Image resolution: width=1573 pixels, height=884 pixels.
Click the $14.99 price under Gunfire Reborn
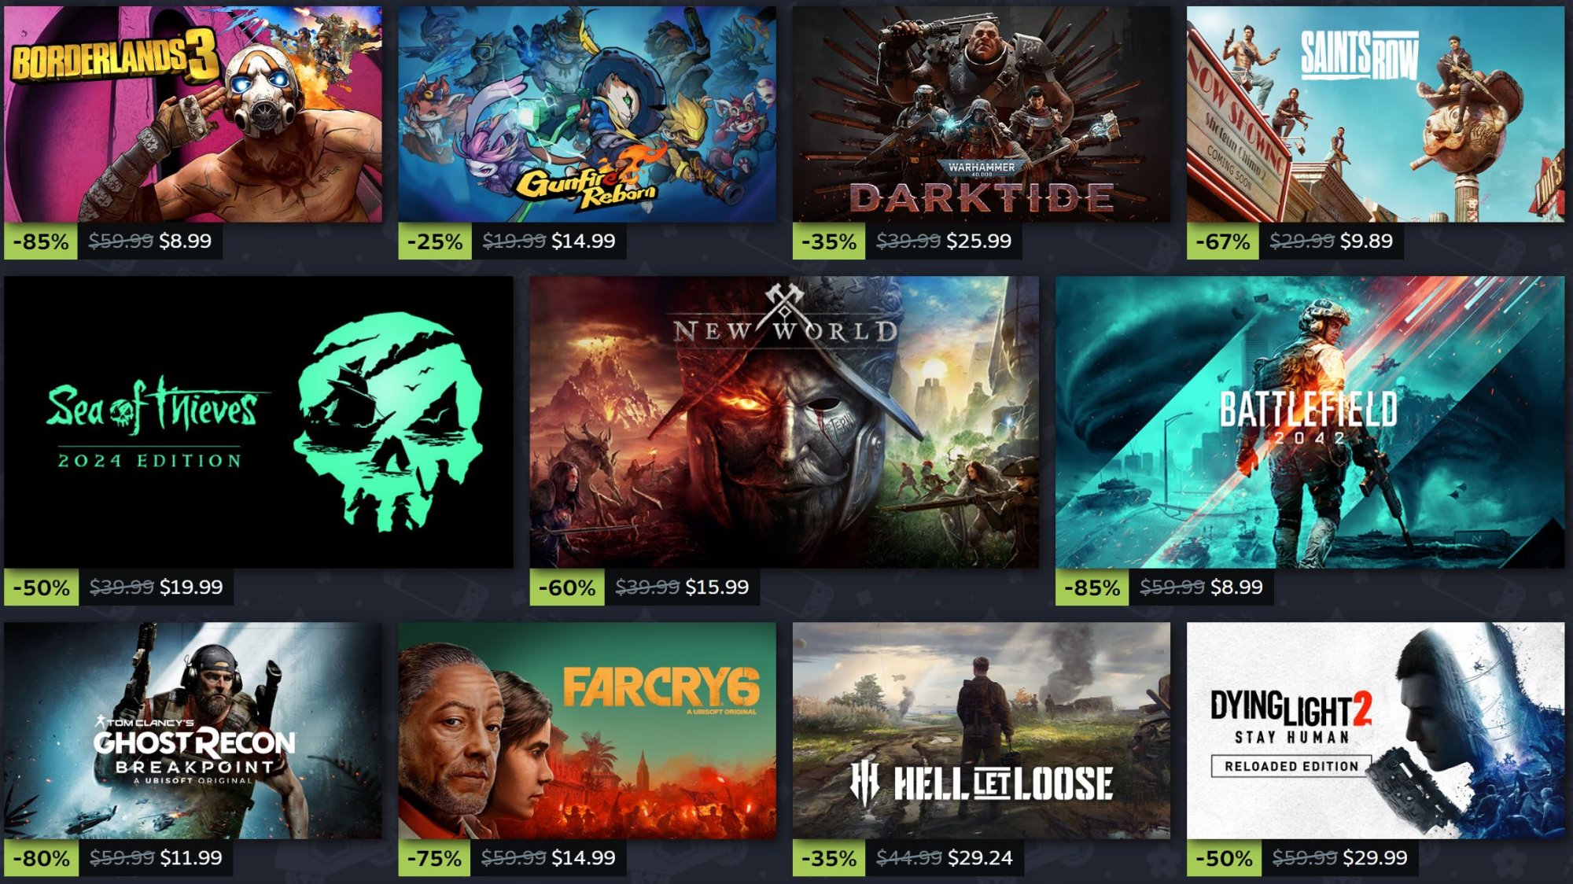click(x=583, y=241)
